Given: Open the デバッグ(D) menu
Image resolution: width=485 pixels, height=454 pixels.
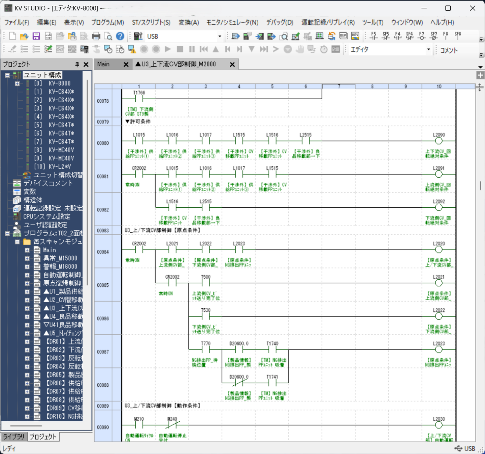Looking at the screenshot, I should click(280, 23).
